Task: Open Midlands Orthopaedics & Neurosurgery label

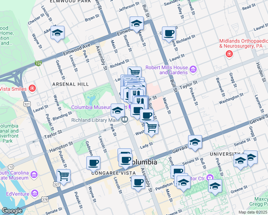Action: coord(243,43)
